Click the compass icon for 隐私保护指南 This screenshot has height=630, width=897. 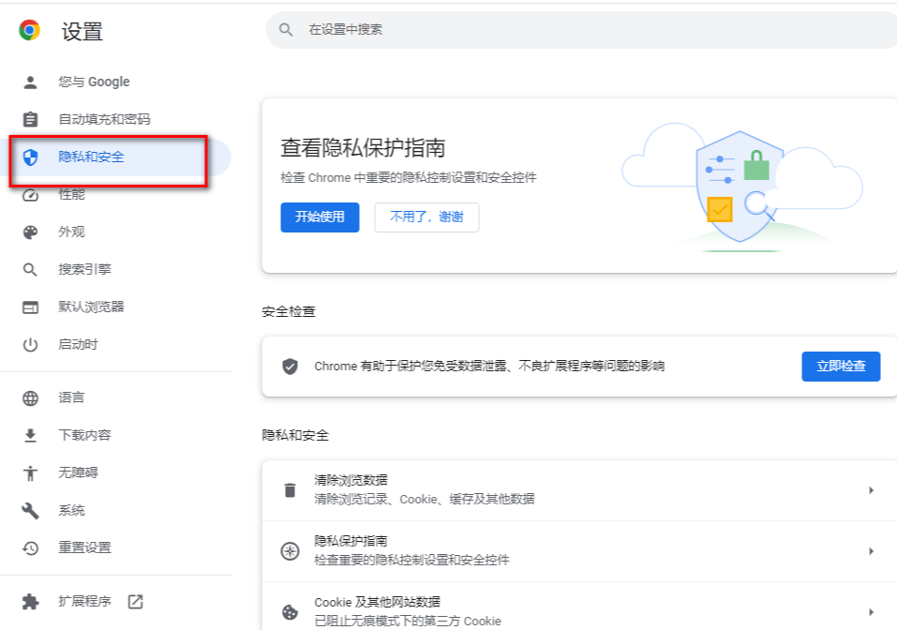point(290,551)
